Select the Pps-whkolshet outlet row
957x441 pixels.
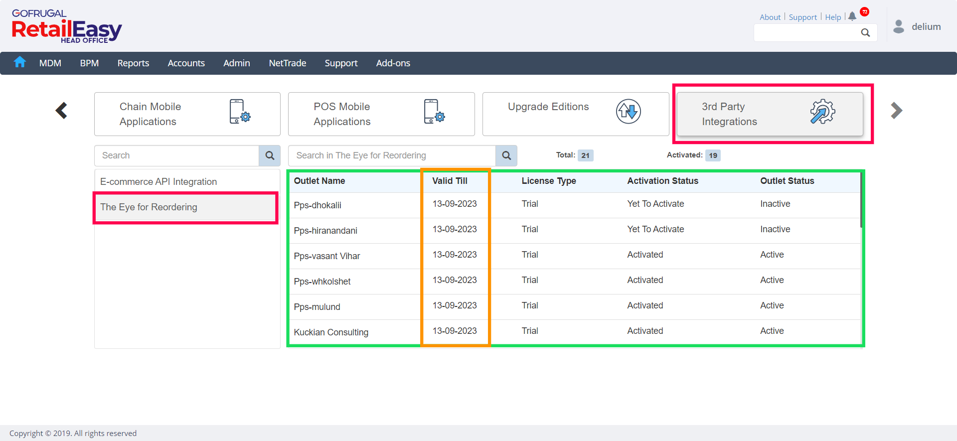pos(575,282)
